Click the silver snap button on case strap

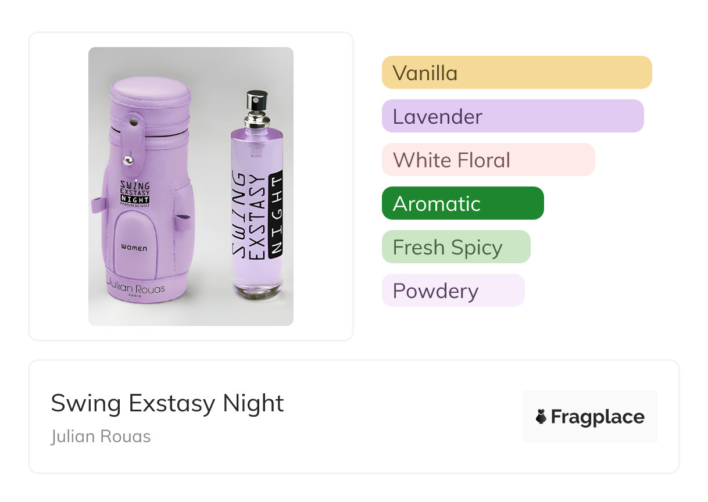click(129, 158)
